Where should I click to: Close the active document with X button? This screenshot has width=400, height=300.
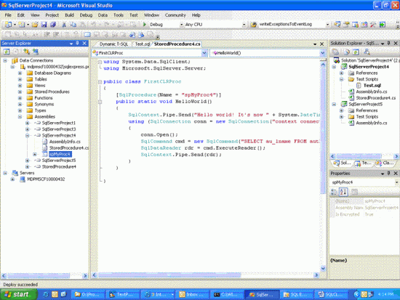(x=322, y=44)
